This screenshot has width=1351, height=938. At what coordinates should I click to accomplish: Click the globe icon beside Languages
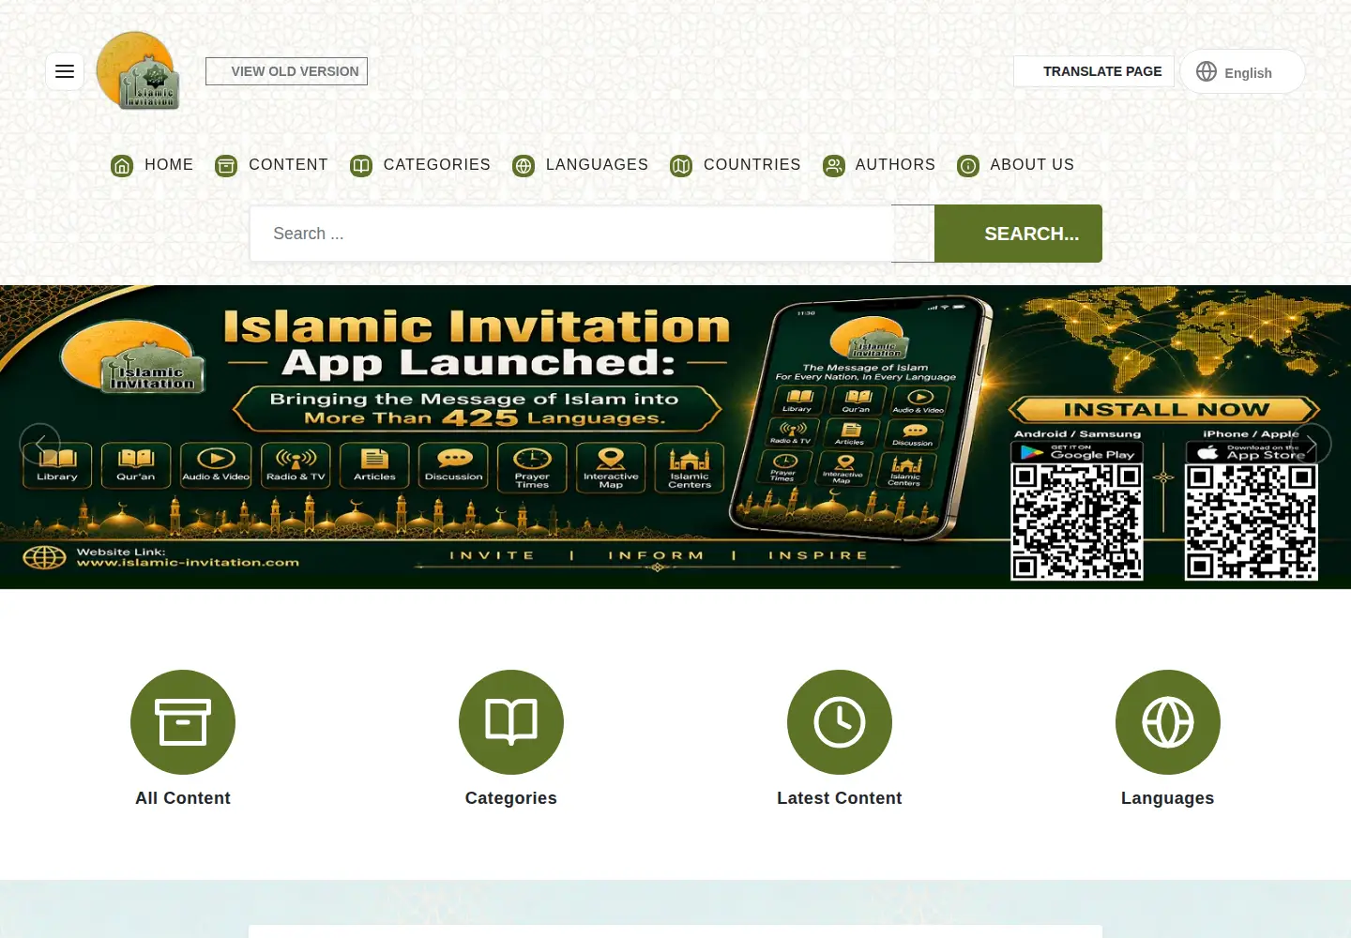pos(524,166)
